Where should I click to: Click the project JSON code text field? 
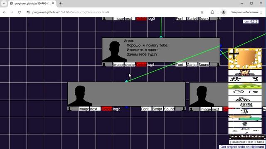(x=248, y=142)
